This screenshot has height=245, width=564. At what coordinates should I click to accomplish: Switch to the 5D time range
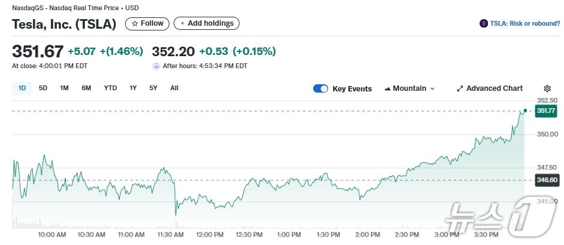pos(43,88)
